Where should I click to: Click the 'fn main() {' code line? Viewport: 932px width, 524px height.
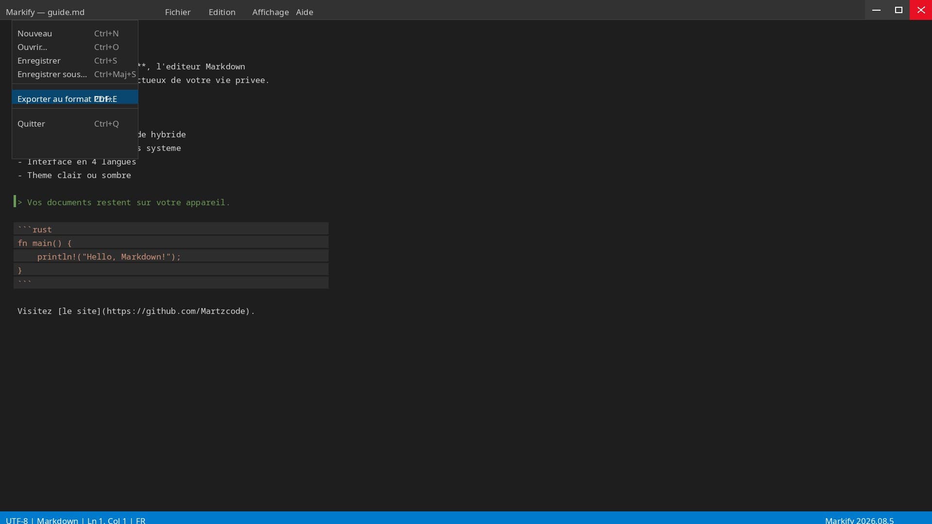pos(171,243)
